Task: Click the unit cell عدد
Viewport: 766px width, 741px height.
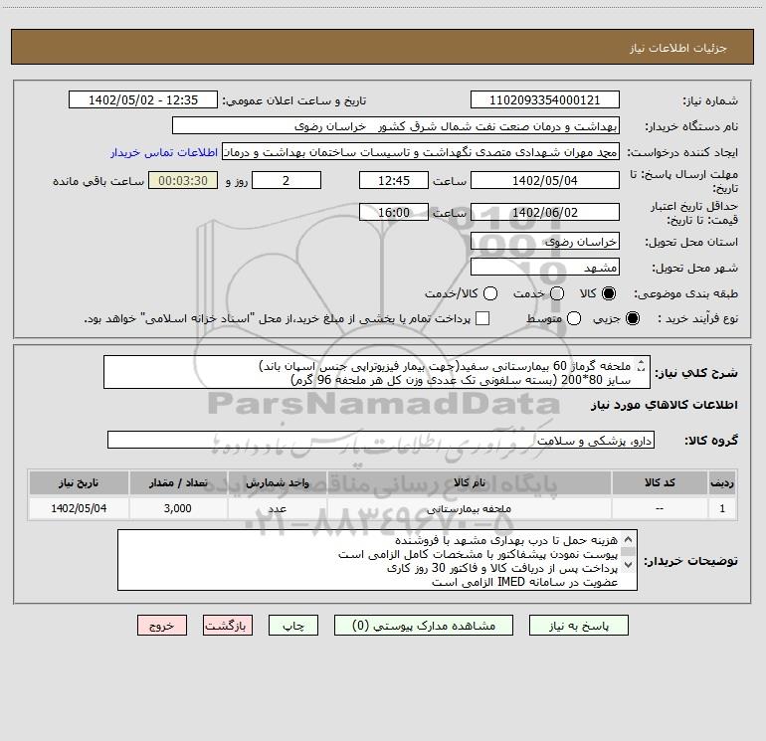Action: 277,509
